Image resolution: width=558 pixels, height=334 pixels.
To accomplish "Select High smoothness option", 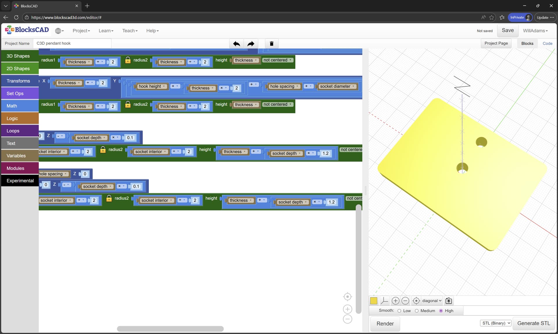I will point(441,311).
